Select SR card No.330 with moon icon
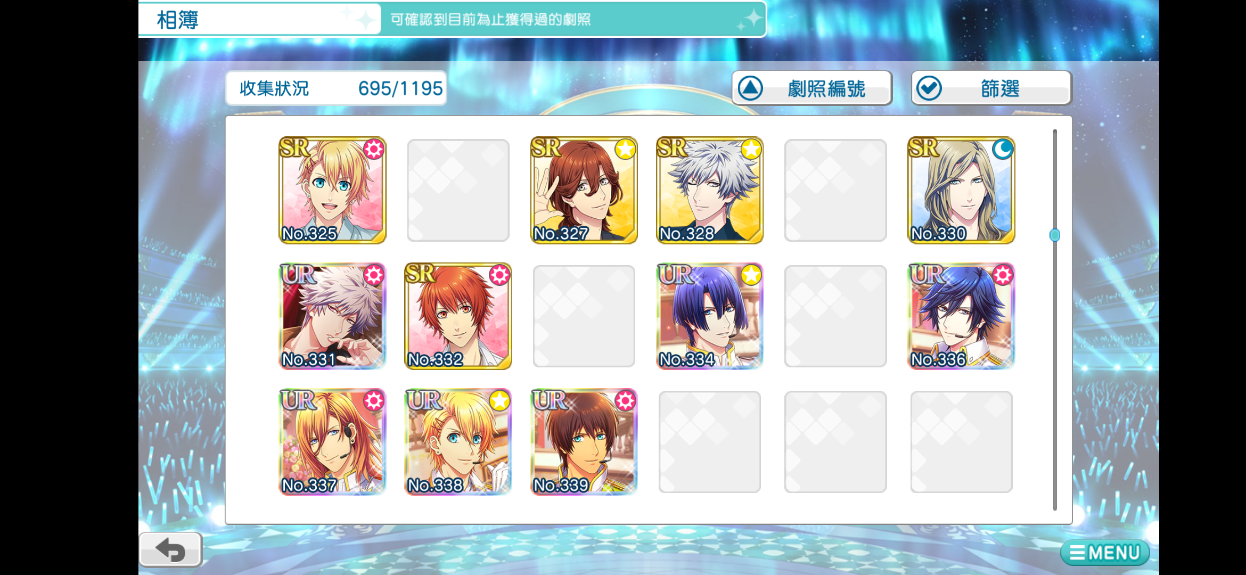The width and height of the screenshot is (1246, 575). [x=961, y=191]
